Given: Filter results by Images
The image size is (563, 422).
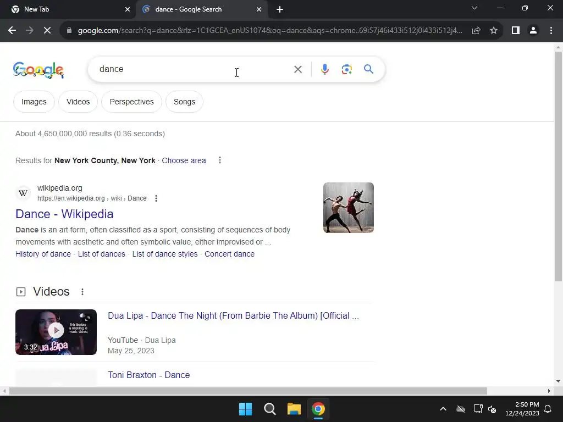Looking at the screenshot, I should point(34,102).
